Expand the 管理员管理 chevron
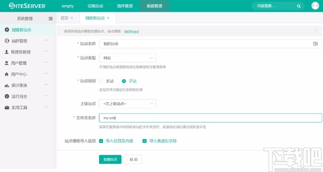The image size is (323, 172). [x=46, y=51]
